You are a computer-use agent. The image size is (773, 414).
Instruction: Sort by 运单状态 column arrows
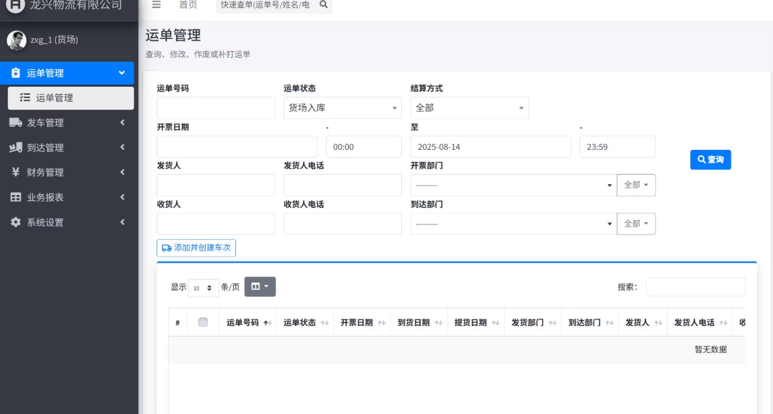(325, 323)
